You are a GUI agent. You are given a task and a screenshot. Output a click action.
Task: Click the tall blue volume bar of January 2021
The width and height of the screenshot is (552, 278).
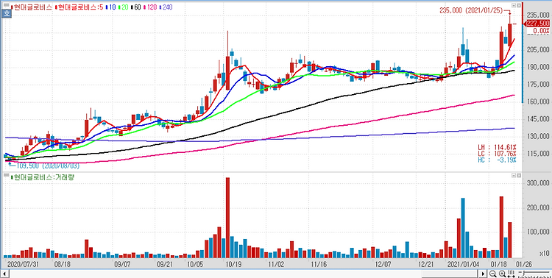[x=463, y=228]
